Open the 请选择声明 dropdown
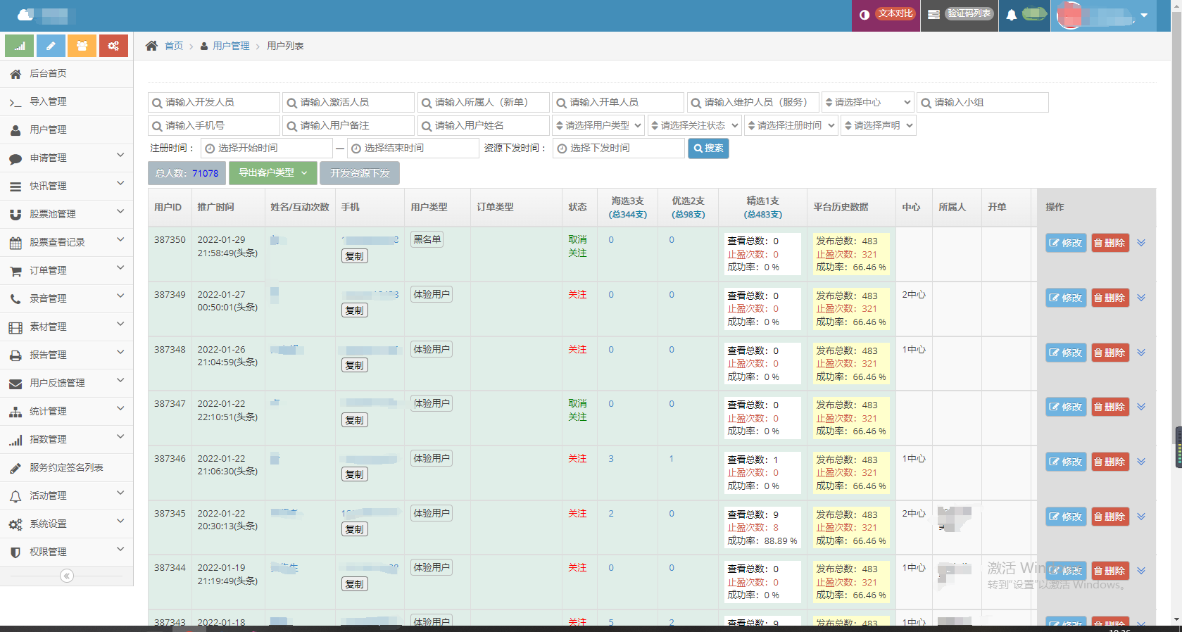Screen dimensions: 1182x632 [878, 125]
